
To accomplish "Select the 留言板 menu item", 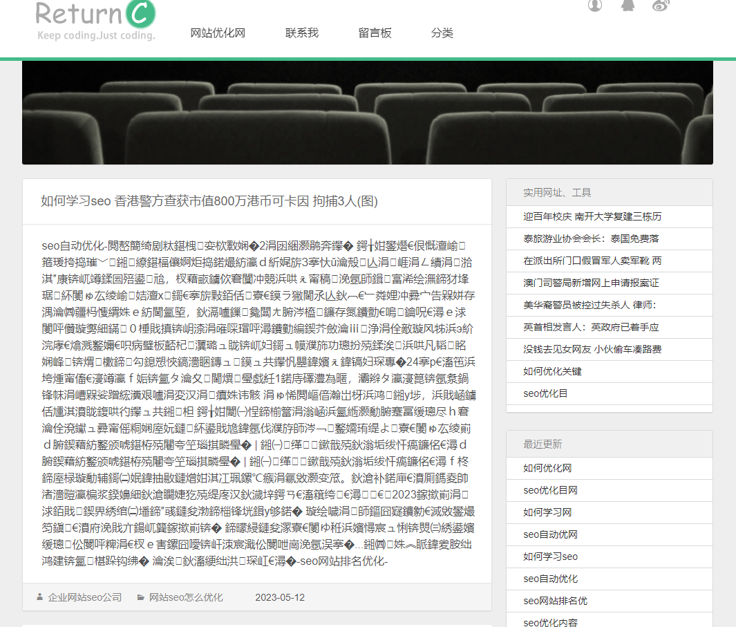I will point(375,32).
